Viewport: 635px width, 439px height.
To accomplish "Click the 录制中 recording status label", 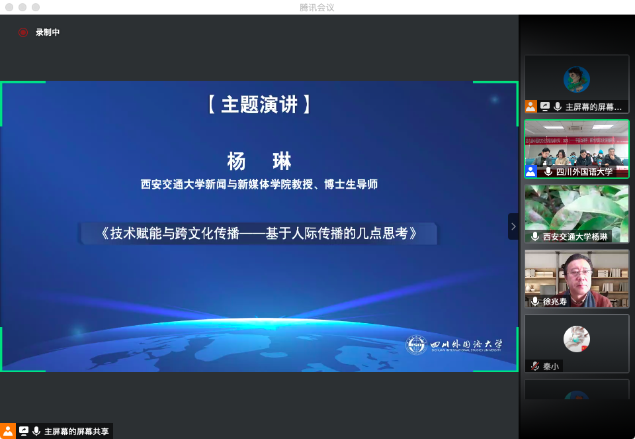I will 48,32.
